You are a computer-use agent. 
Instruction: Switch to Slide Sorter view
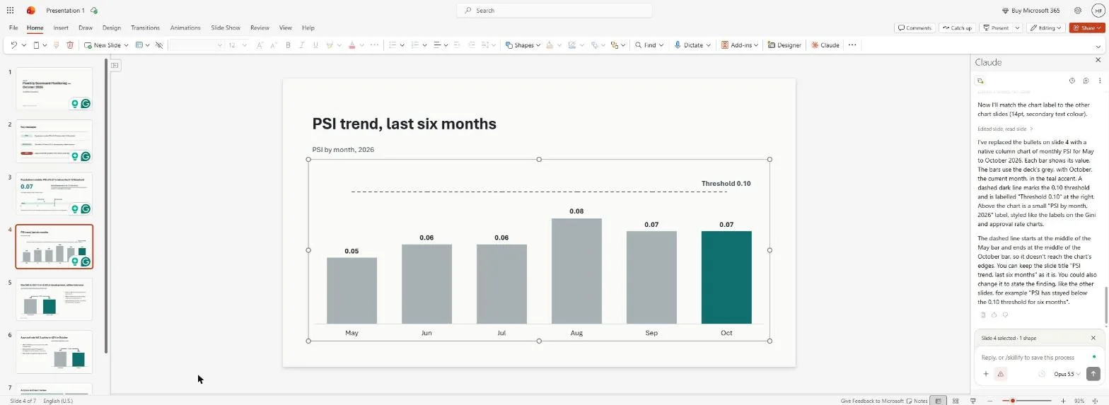(956, 401)
